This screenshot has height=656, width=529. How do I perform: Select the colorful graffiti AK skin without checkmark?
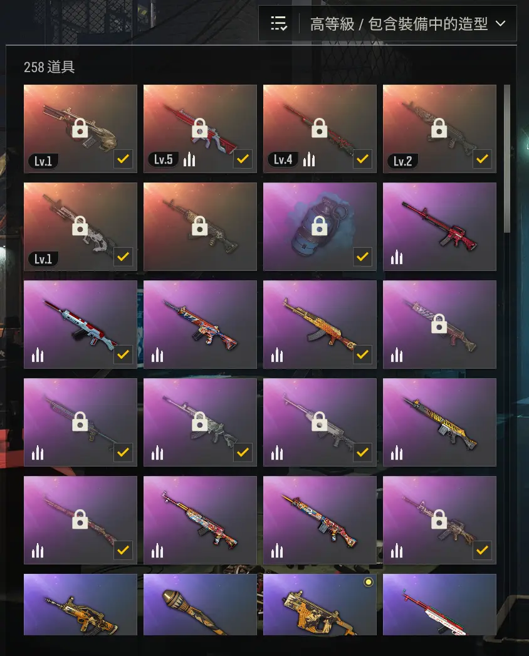point(200,520)
